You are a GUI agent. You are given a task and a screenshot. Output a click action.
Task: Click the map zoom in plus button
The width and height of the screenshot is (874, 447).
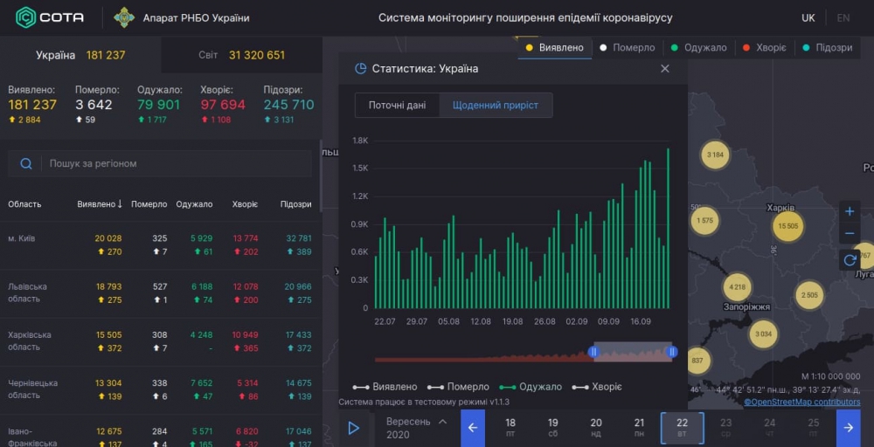click(x=850, y=212)
